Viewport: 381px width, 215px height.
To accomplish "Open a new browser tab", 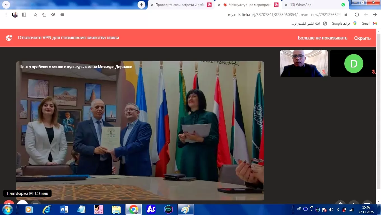I will [x=141, y=5].
